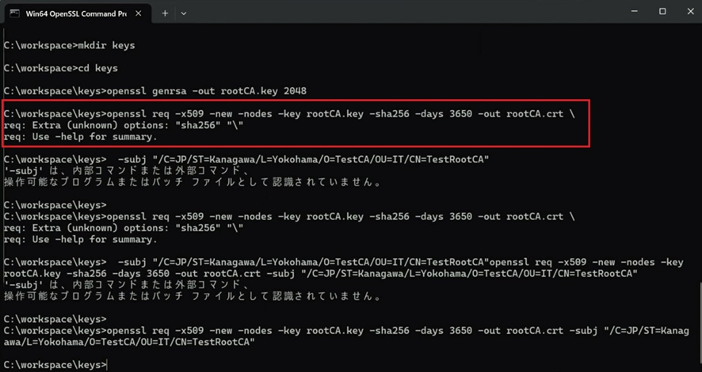The height and width of the screenshot is (372, 702).
Task: Click the active prompt at the bottom
Action: click(x=55, y=365)
